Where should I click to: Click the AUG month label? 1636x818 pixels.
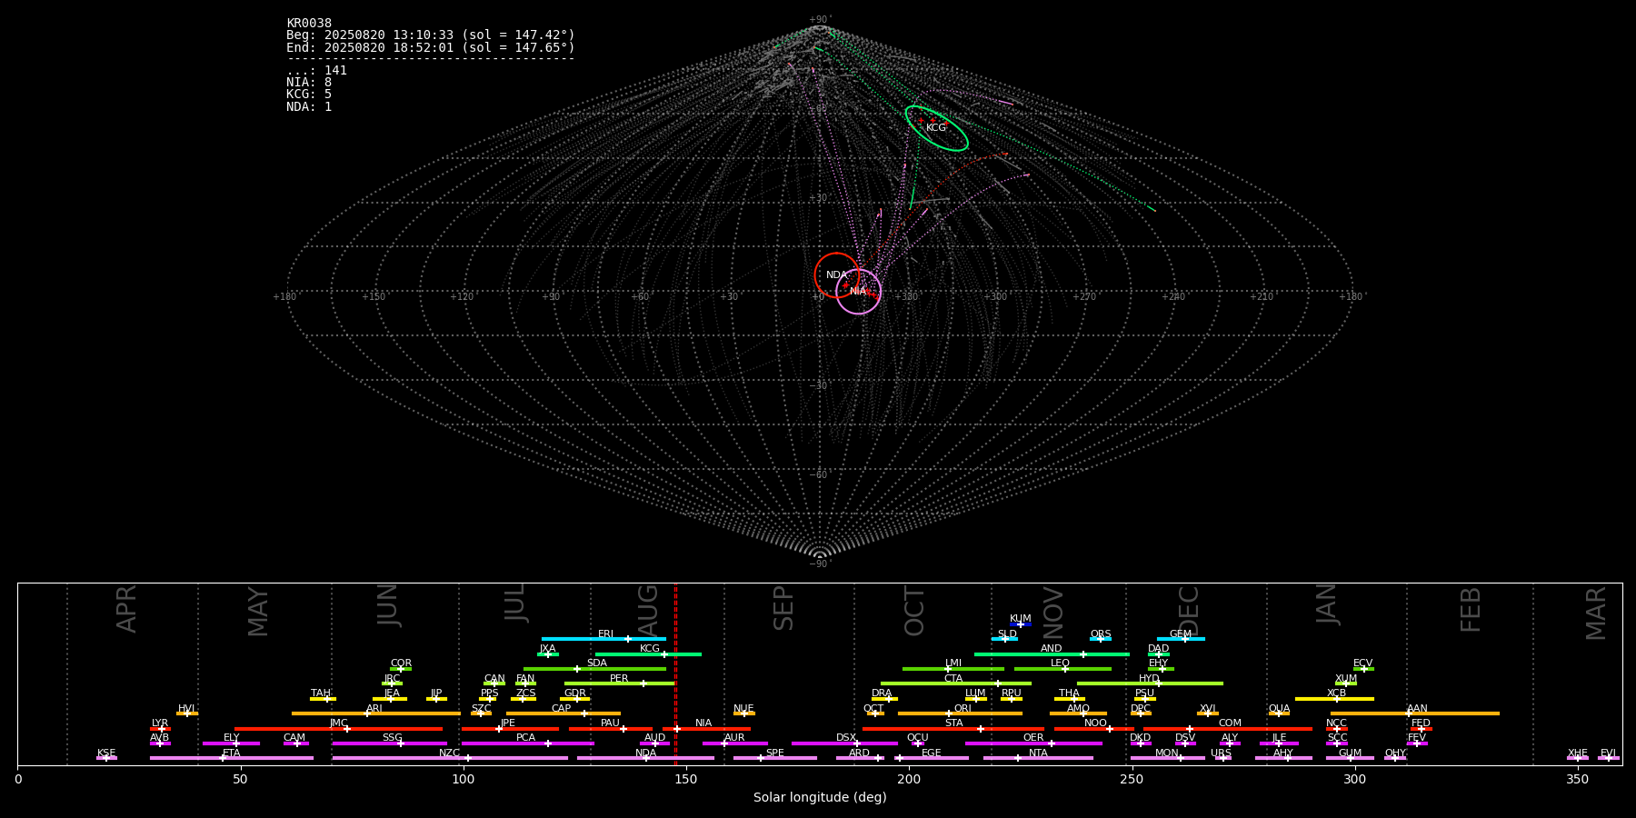pos(648,610)
